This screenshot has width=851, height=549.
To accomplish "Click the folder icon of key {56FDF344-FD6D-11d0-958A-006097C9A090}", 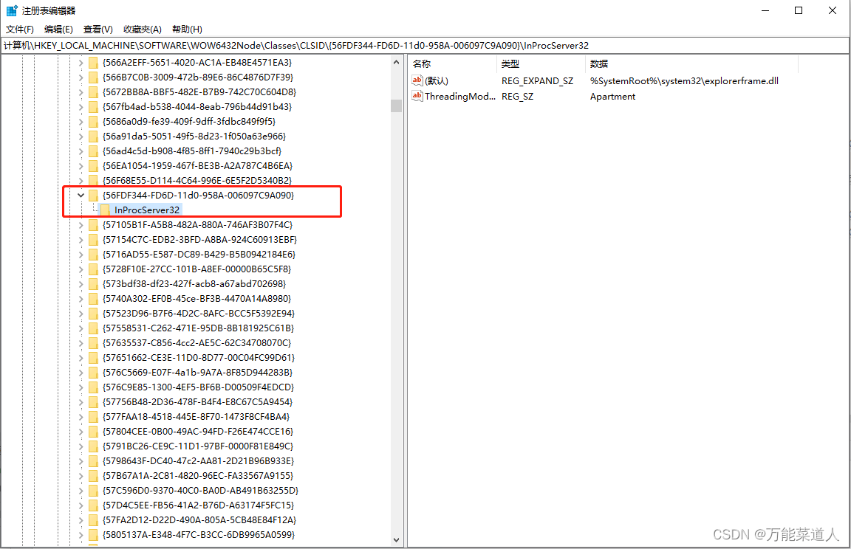I will [92, 195].
